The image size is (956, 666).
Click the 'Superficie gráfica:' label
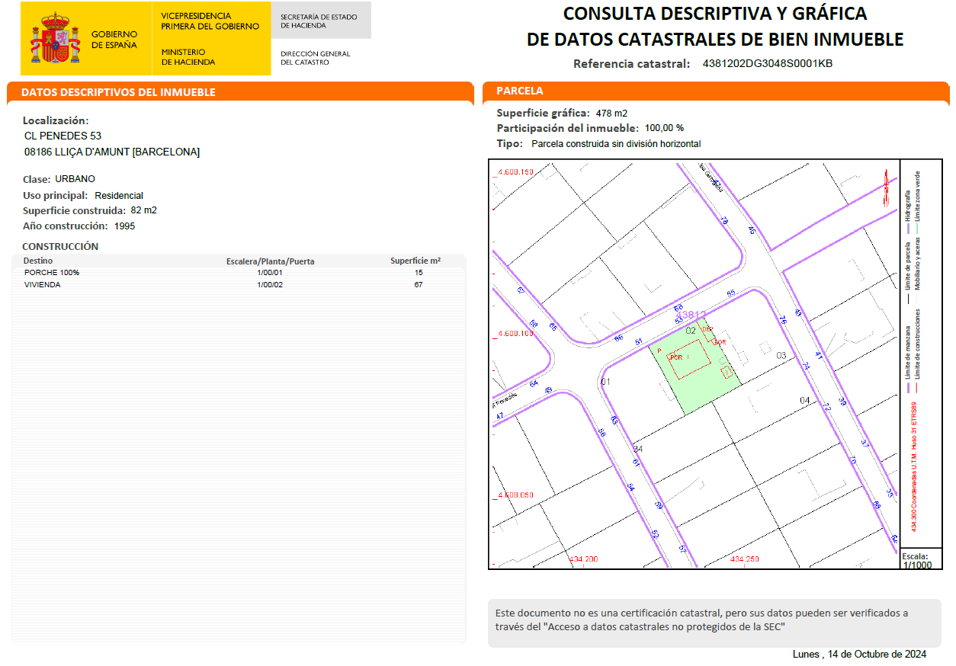click(x=544, y=113)
